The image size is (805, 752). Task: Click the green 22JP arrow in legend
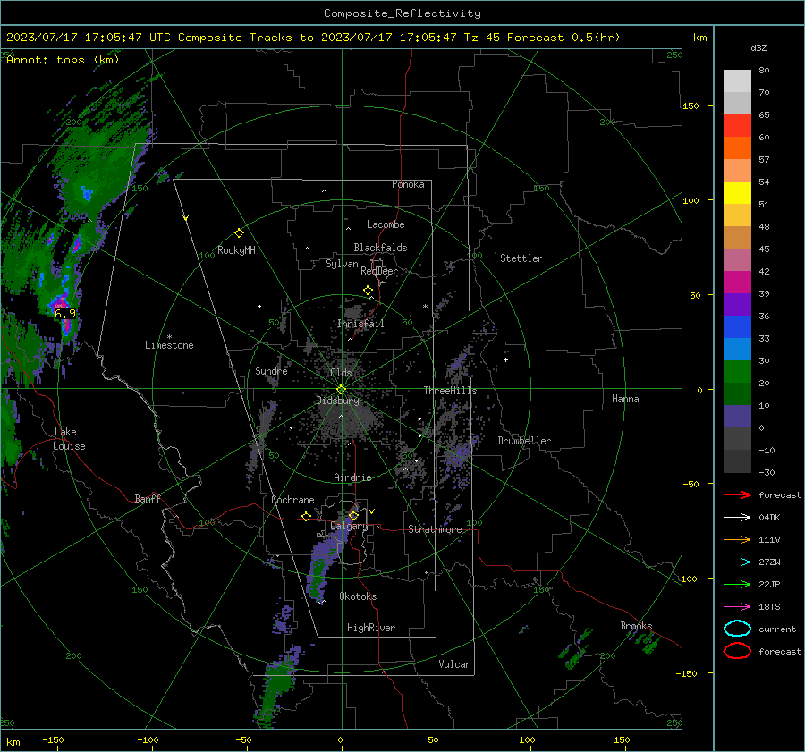point(737,584)
